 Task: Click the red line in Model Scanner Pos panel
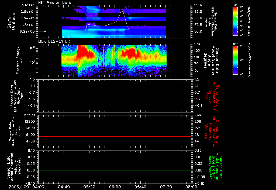tap(115, 136)
